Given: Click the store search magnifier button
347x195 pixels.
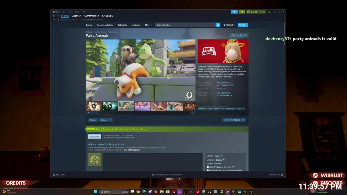Looking at the screenshot, I should [218, 25].
